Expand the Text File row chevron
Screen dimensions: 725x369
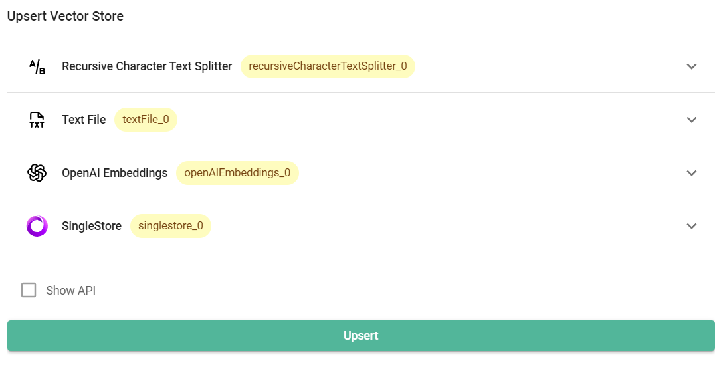pos(691,120)
